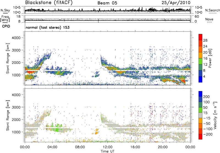Click the '08:00' time tick label
Viewport: 220px width, 153px height.
coord(80,147)
